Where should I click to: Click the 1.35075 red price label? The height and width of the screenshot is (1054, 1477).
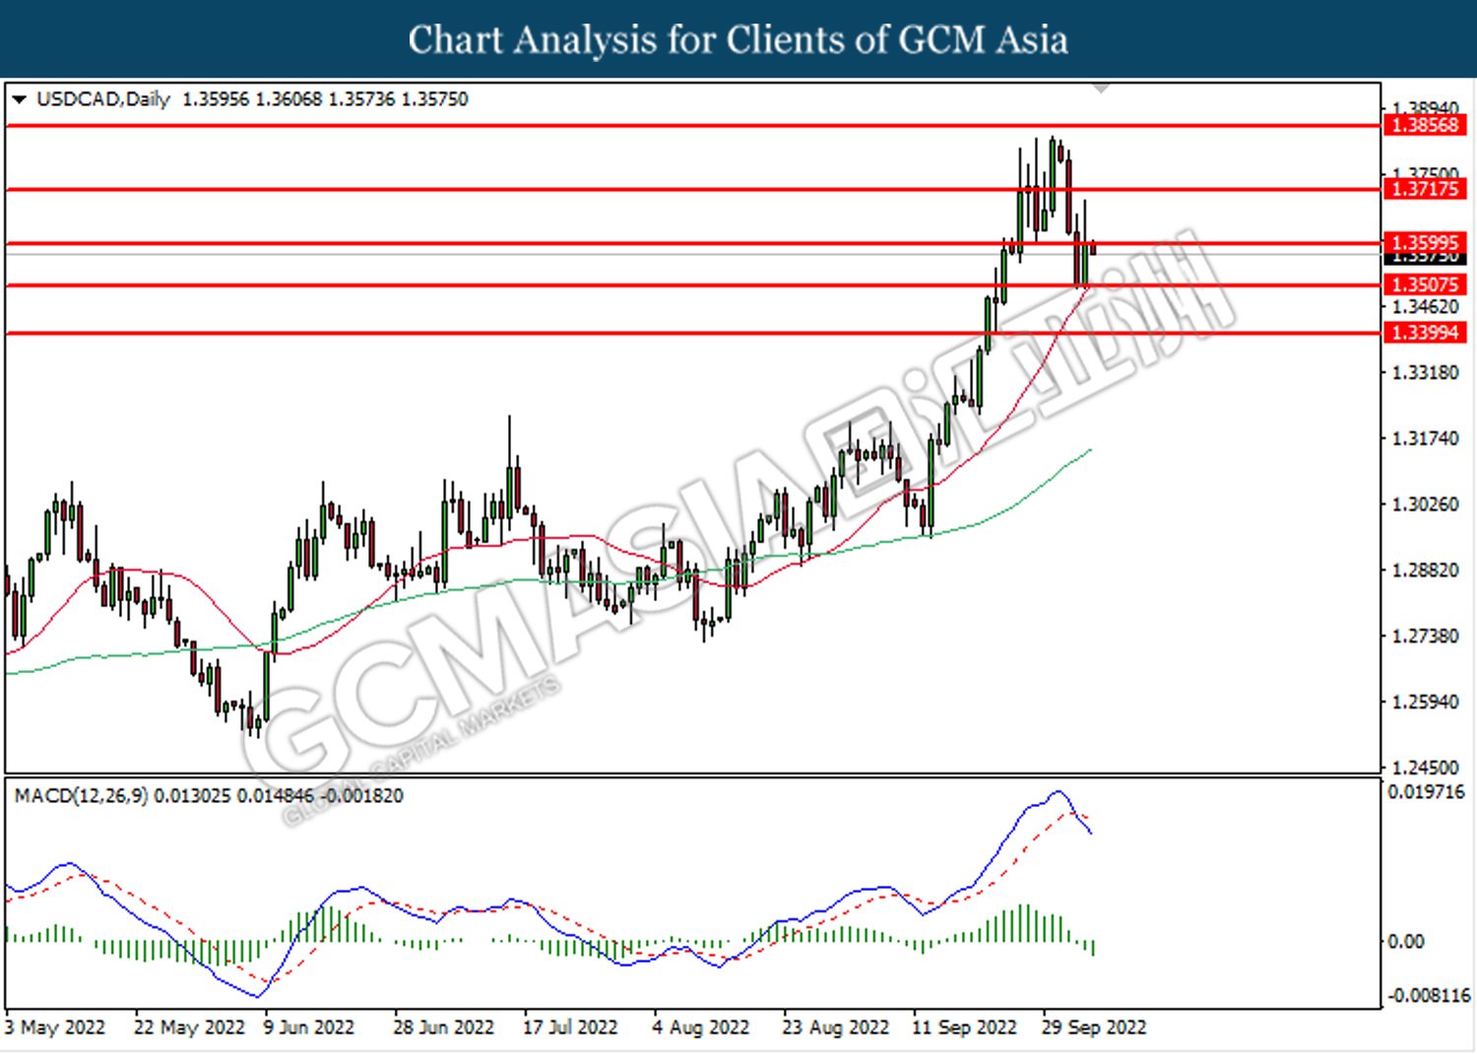tap(1425, 284)
